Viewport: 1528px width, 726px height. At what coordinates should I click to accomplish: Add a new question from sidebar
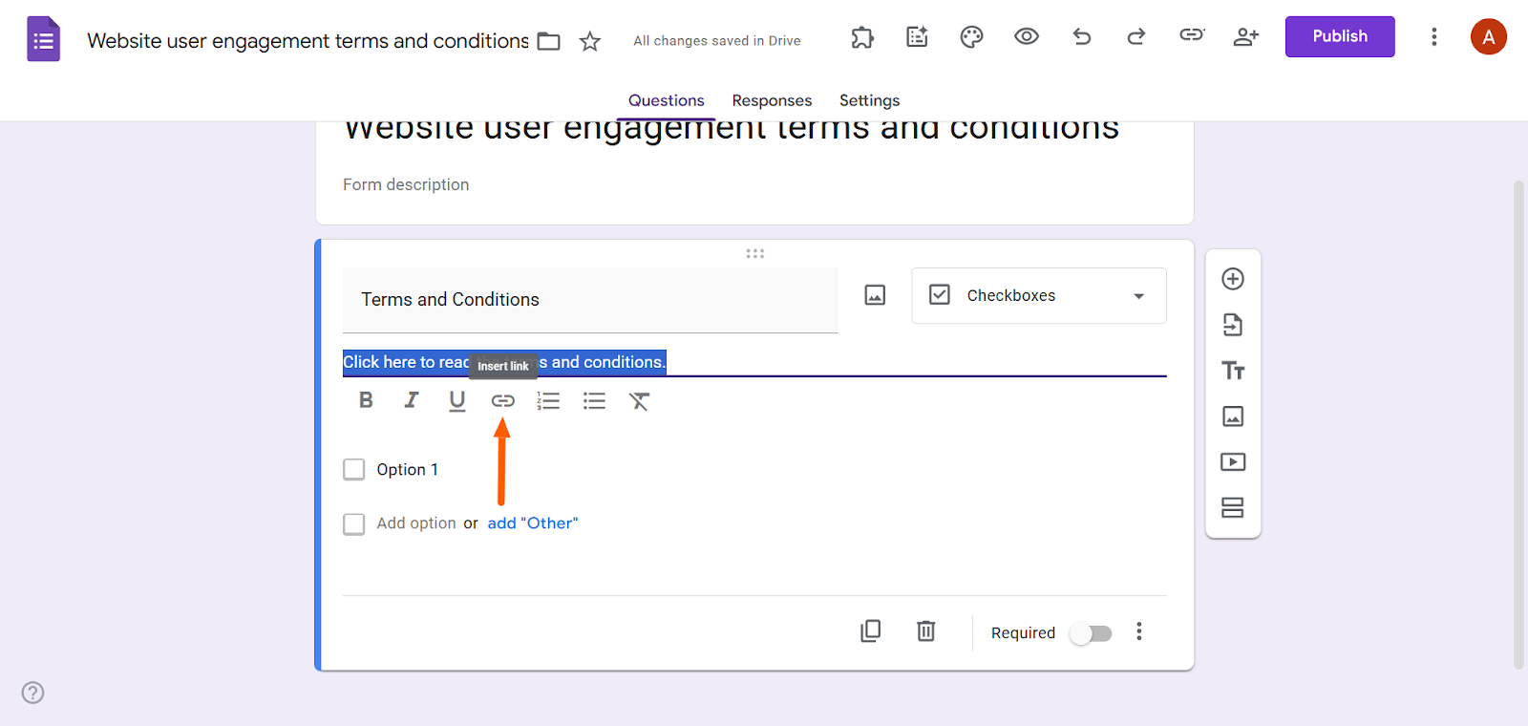coord(1233,279)
